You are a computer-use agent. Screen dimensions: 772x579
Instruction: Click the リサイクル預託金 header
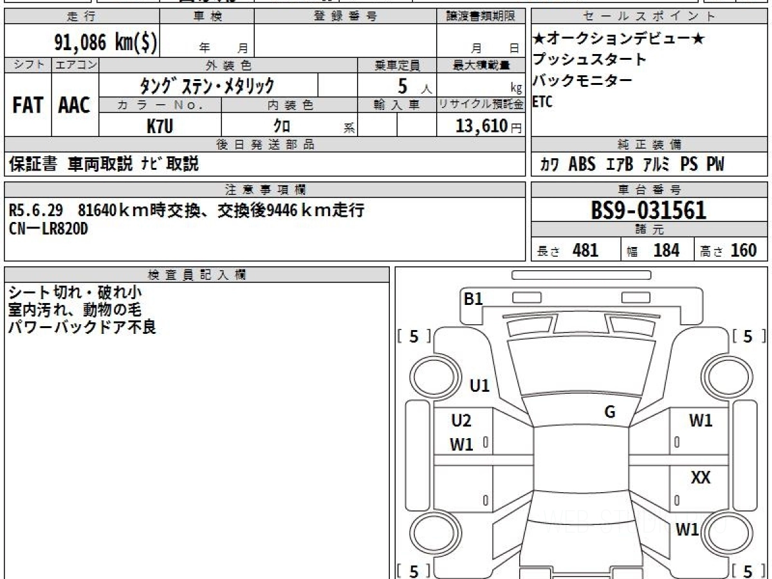481,105
